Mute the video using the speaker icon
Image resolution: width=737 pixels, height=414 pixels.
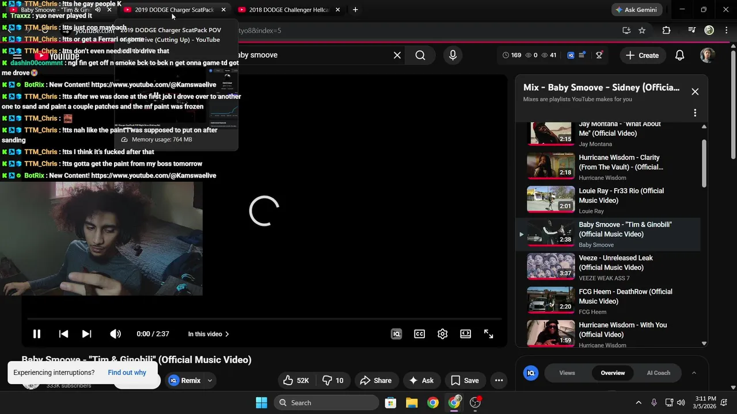[115, 334]
